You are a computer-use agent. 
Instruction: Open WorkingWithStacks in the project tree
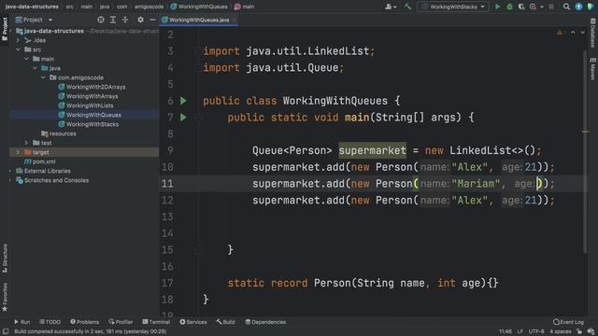point(89,124)
